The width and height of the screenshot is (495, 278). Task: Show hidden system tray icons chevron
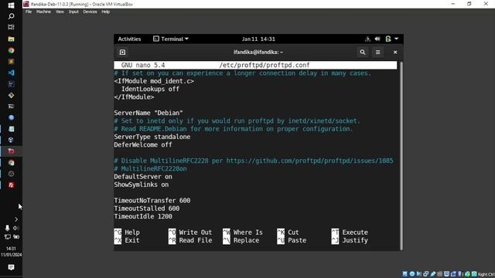(16, 219)
